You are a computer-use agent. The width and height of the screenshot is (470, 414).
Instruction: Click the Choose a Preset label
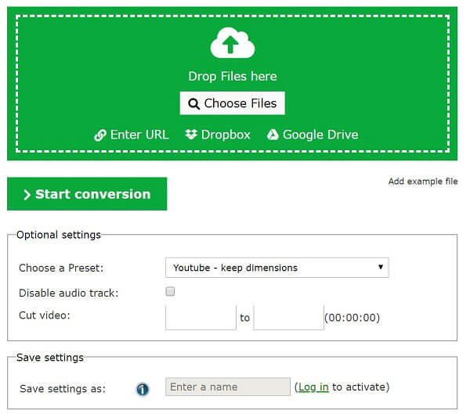tap(61, 268)
